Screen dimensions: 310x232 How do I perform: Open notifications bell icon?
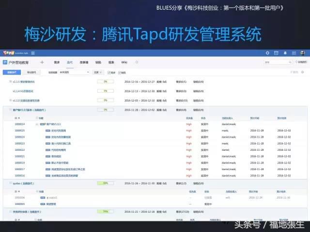click(285, 53)
